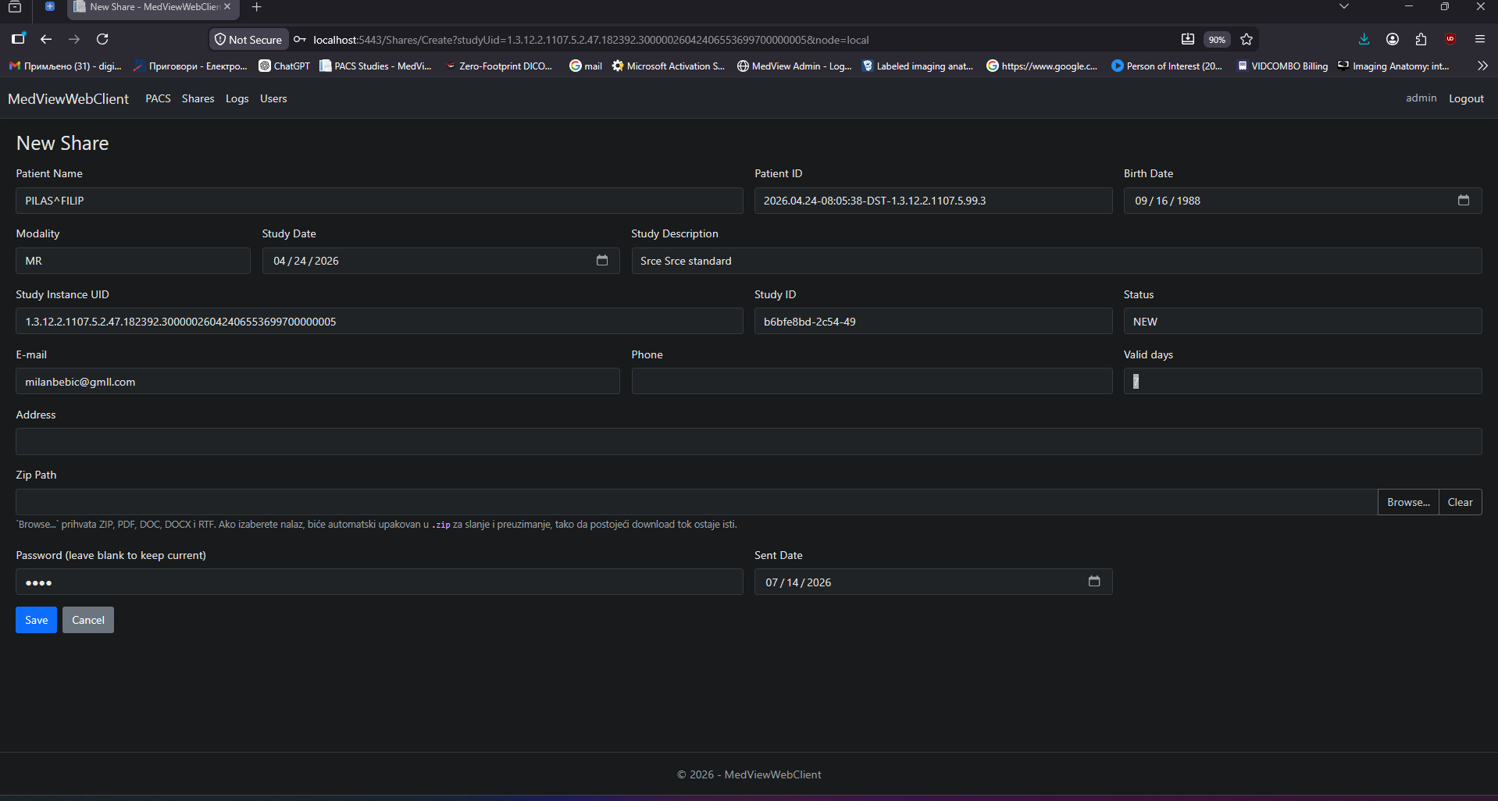Image resolution: width=1498 pixels, height=801 pixels.
Task: Focus the Zip Path text field
Action: pyautogui.click(x=697, y=502)
